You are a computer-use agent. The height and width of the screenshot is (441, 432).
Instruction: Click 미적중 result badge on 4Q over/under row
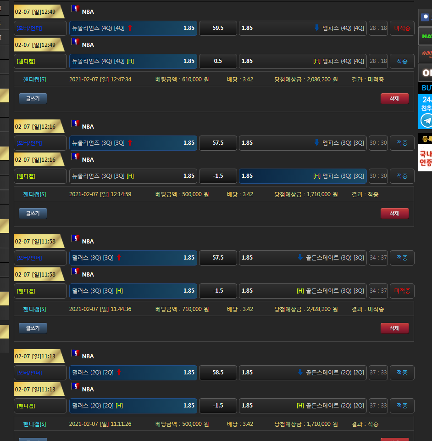[402, 28]
